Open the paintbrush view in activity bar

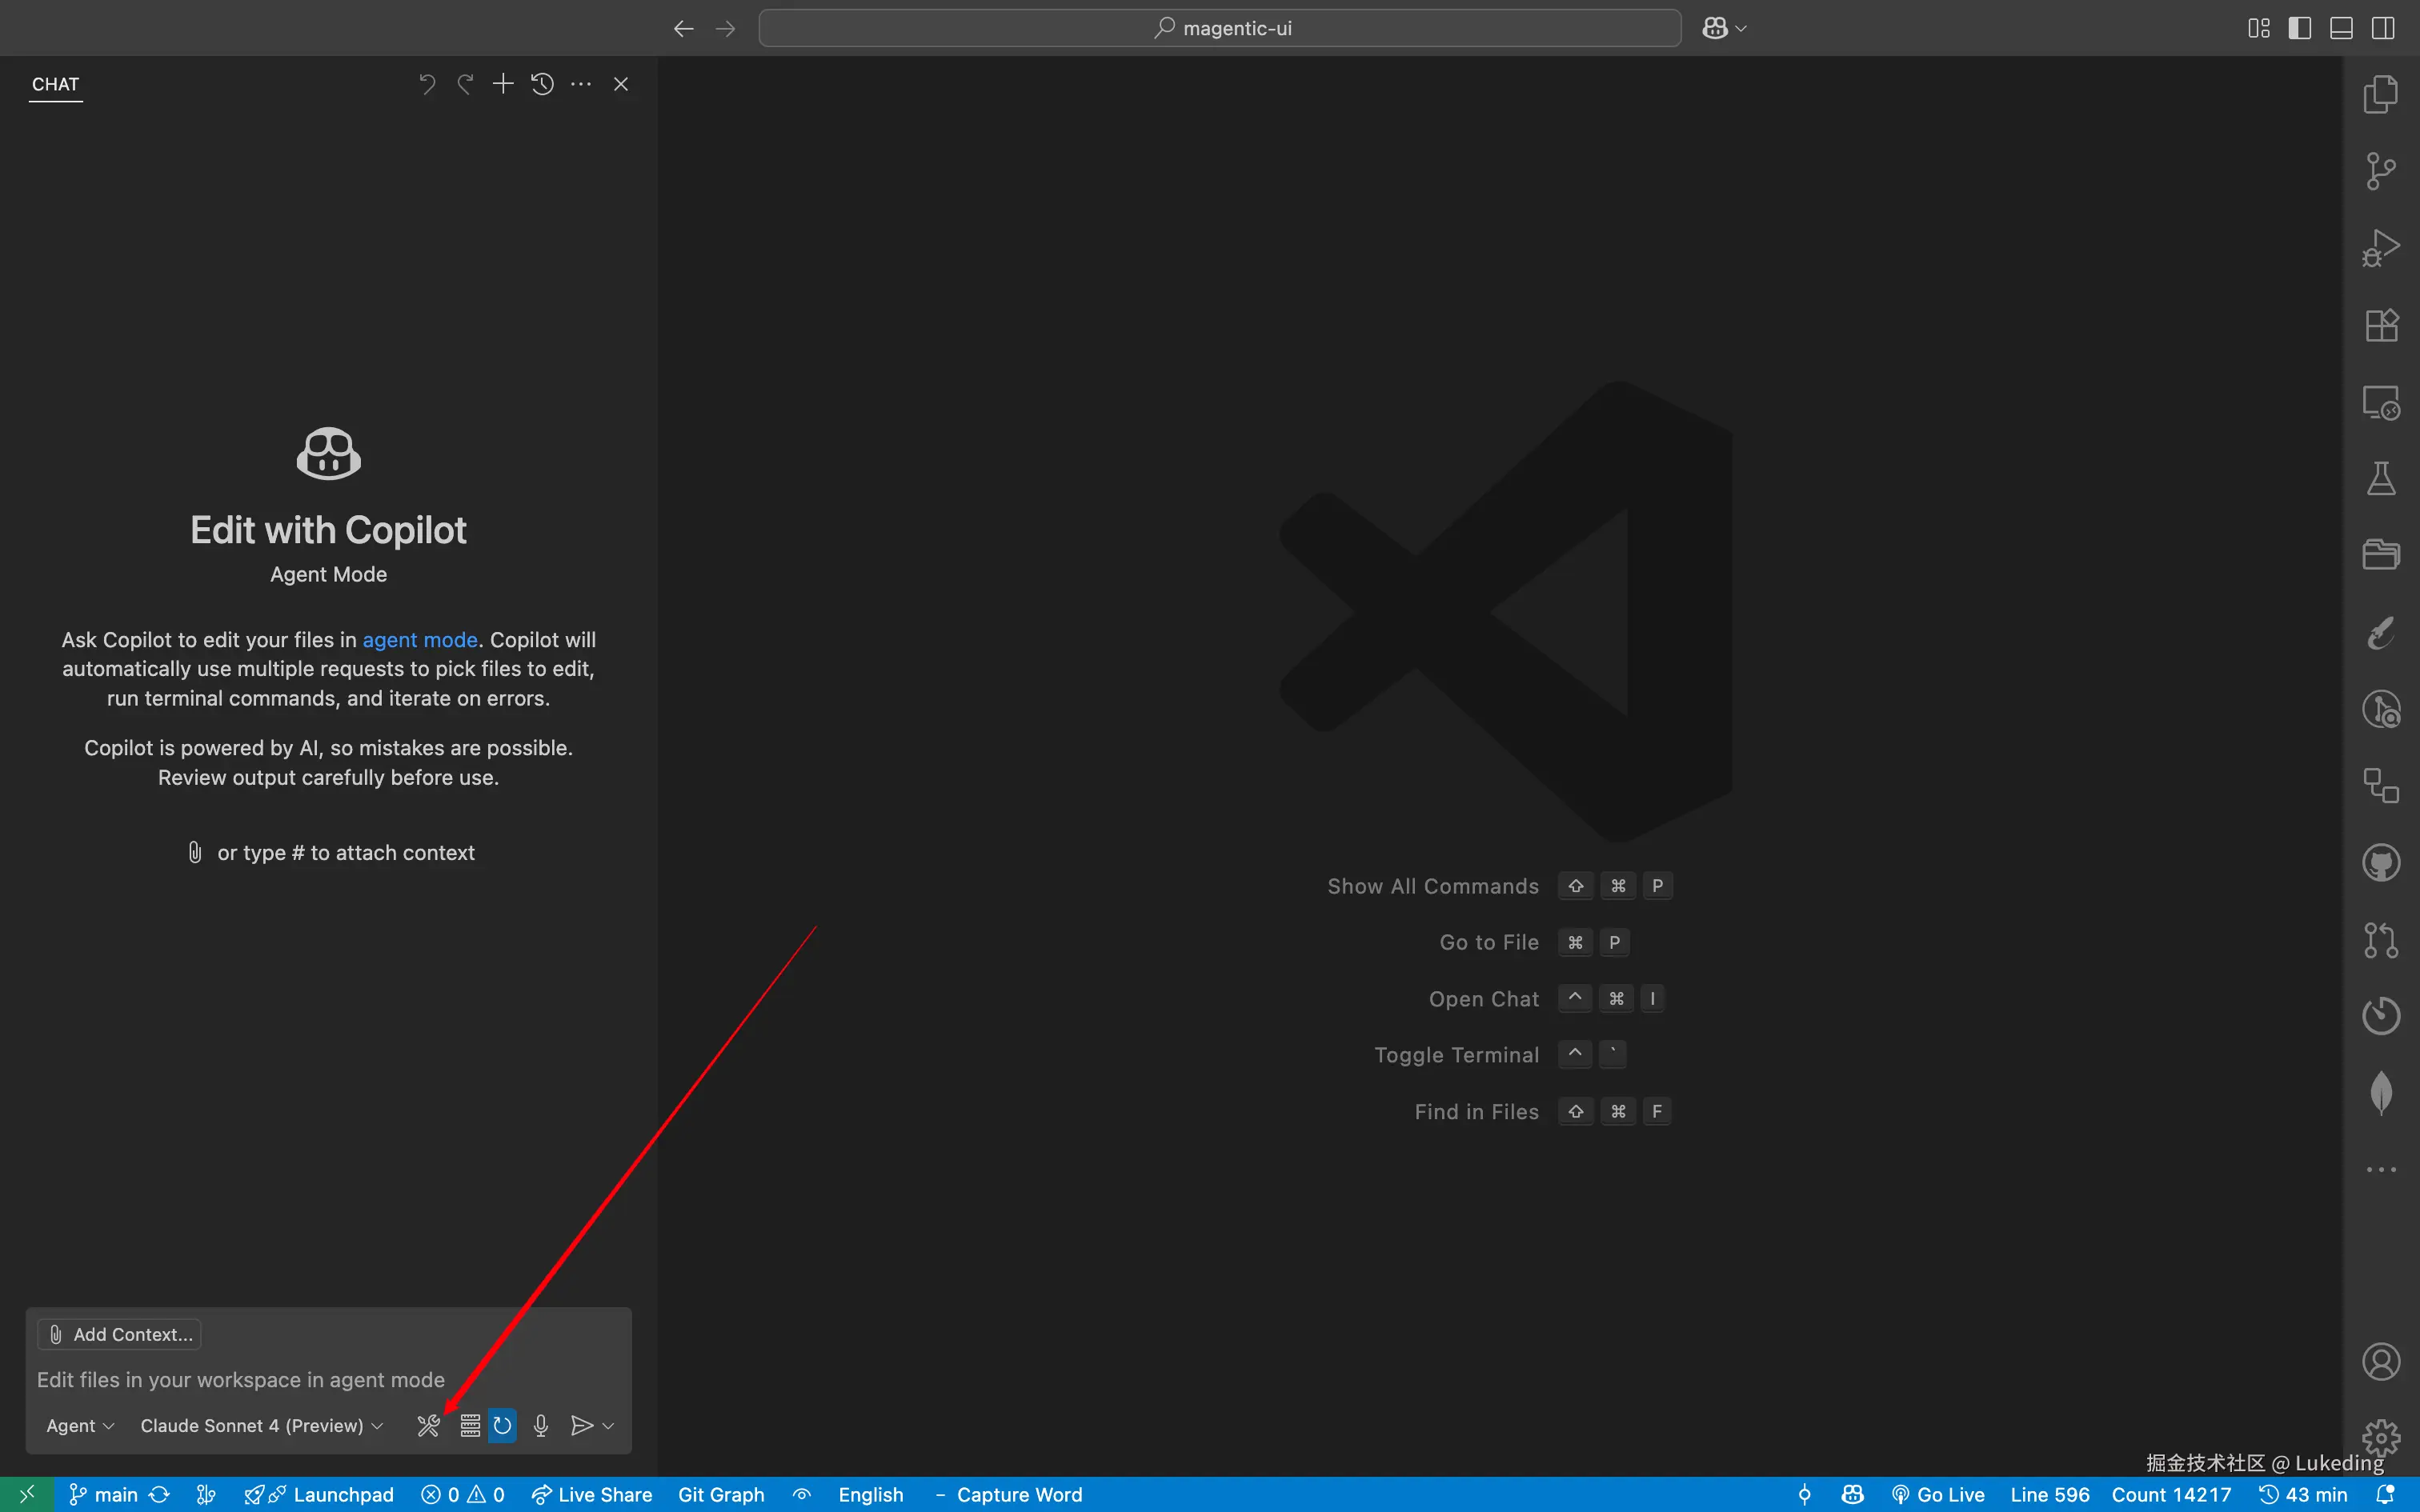coord(2381,632)
